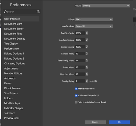Open Editing Options 1 category

(14, 53)
